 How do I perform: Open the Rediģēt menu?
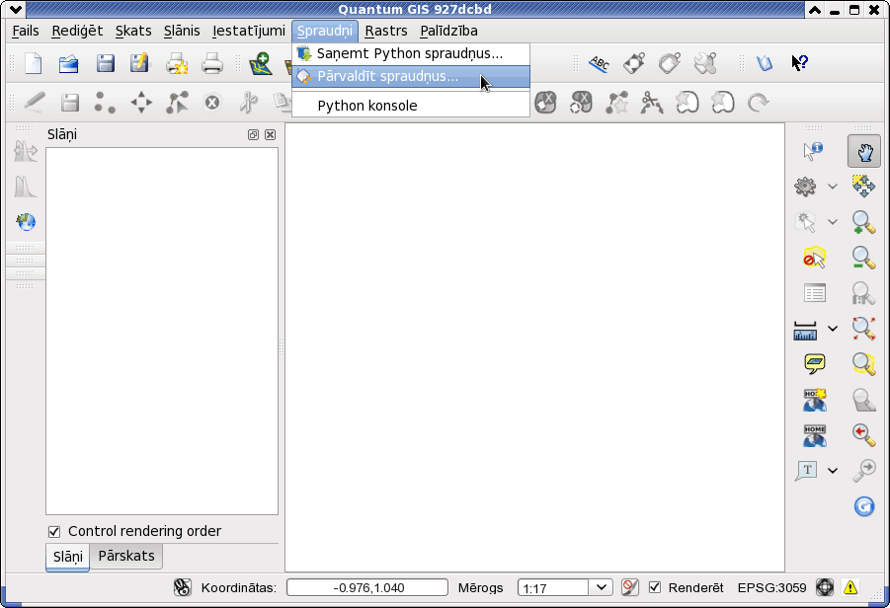[77, 31]
